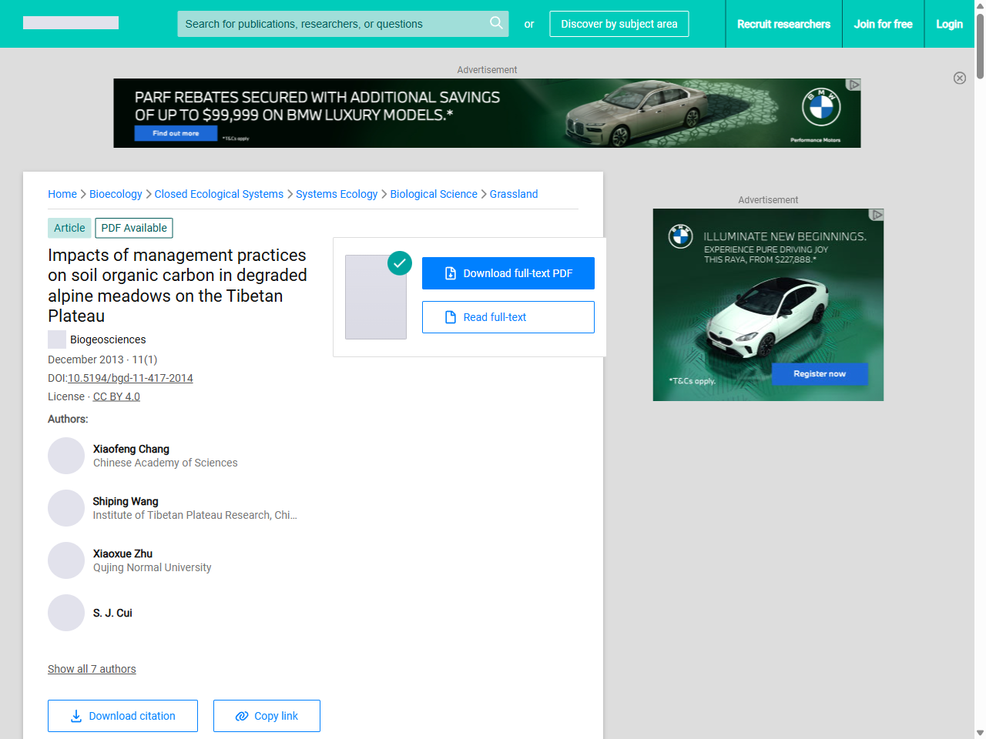Viewport: 986px width, 739px height.
Task: Copy the publication link
Action: [x=267, y=716]
